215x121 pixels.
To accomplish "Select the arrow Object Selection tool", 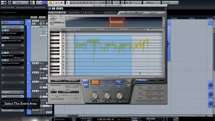I will [x=68, y=3].
